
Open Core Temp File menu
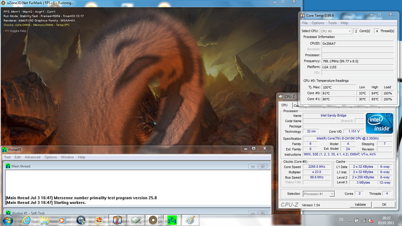305,23
